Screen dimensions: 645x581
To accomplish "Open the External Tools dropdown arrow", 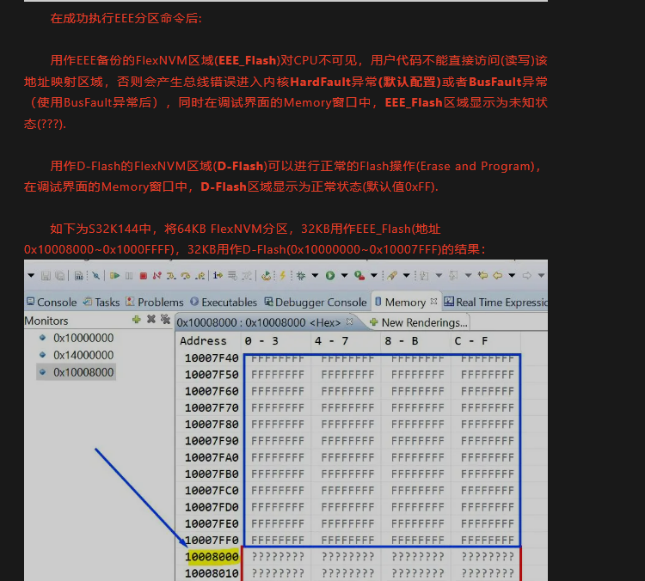I will [374, 276].
